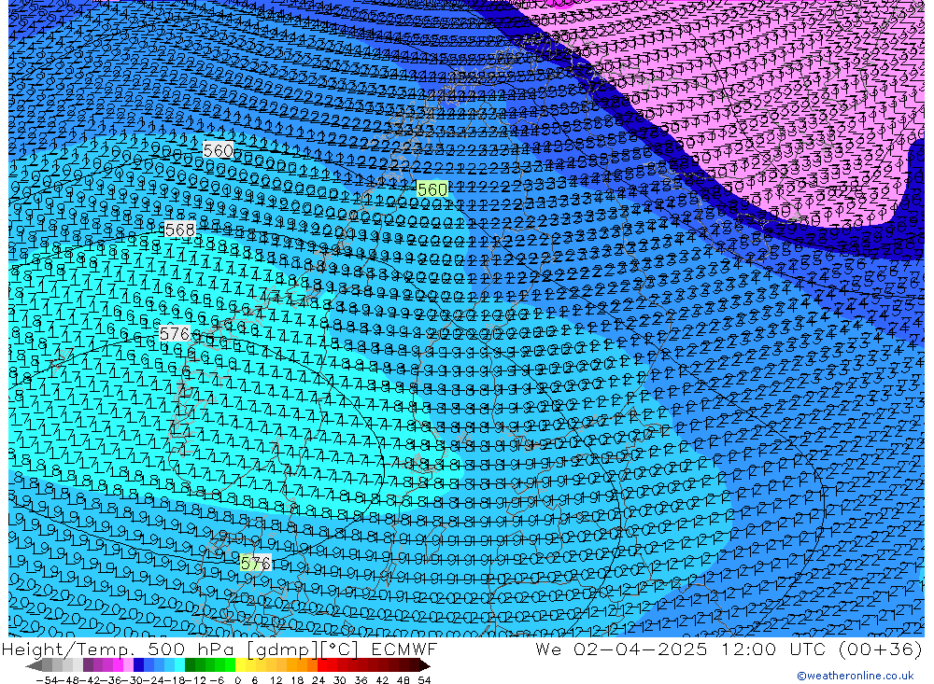
Task: Click the dark right arrow of color scale
Action: 424,666
